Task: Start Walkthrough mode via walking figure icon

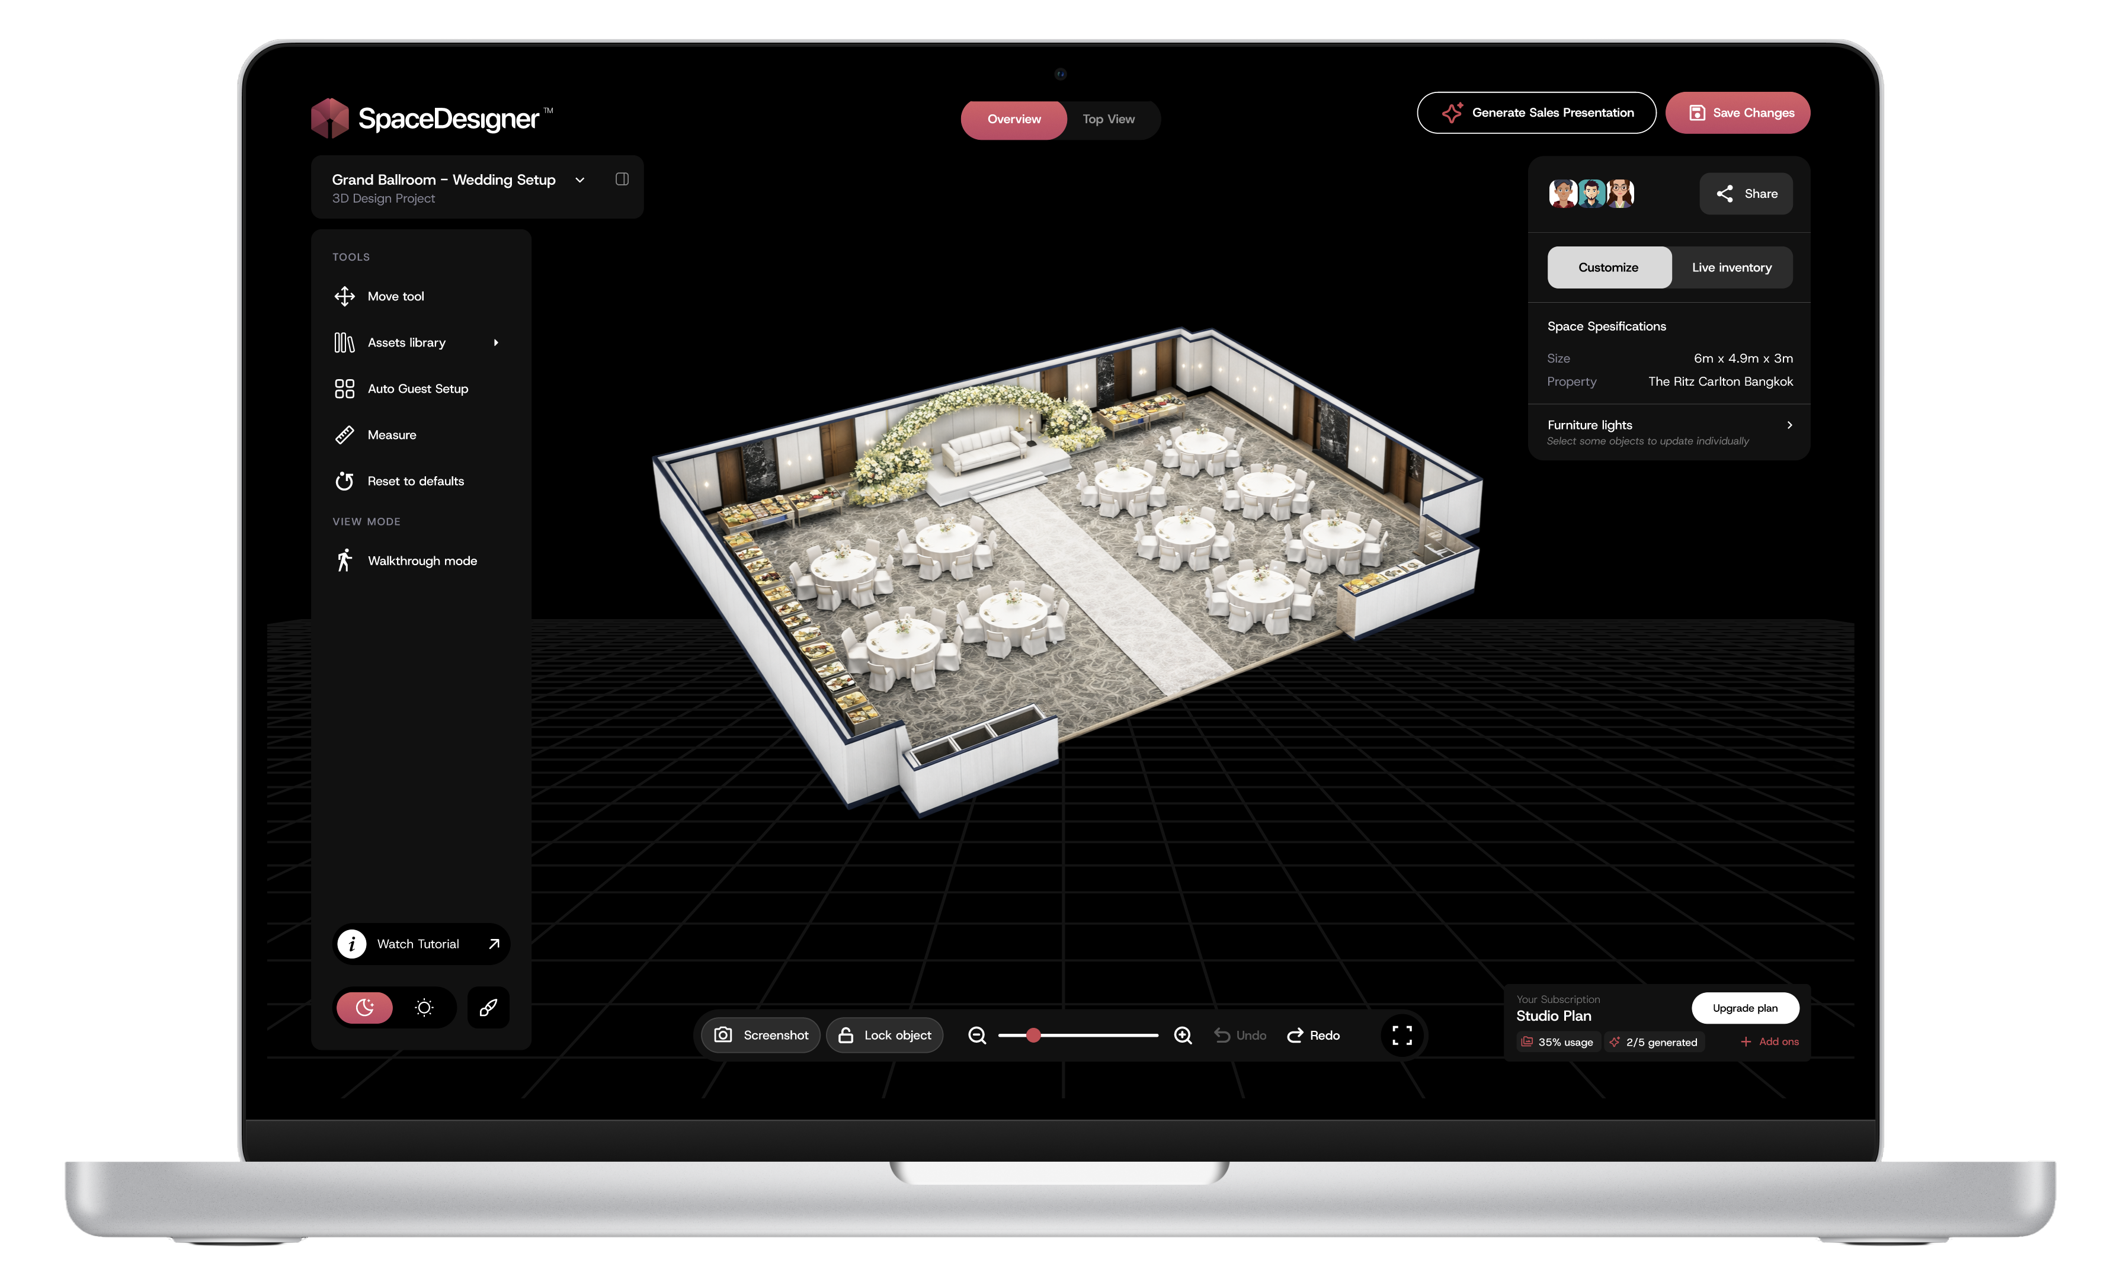Action: coord(344,560)
